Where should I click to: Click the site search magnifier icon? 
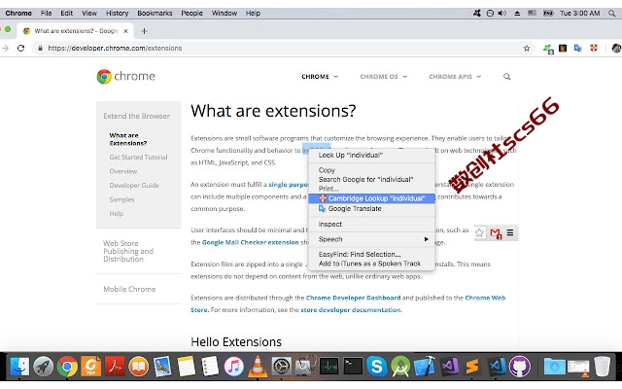pyautogui.click(x=506, y=77)
